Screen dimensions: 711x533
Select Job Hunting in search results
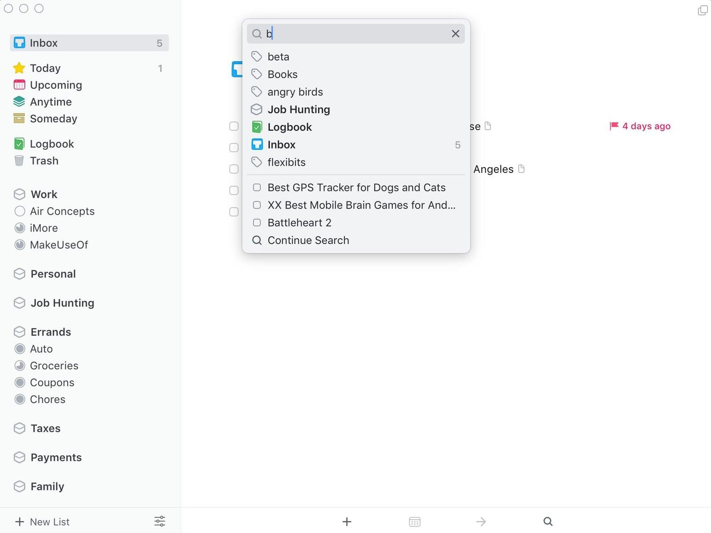pyautogui.click(x=299, y=109)
